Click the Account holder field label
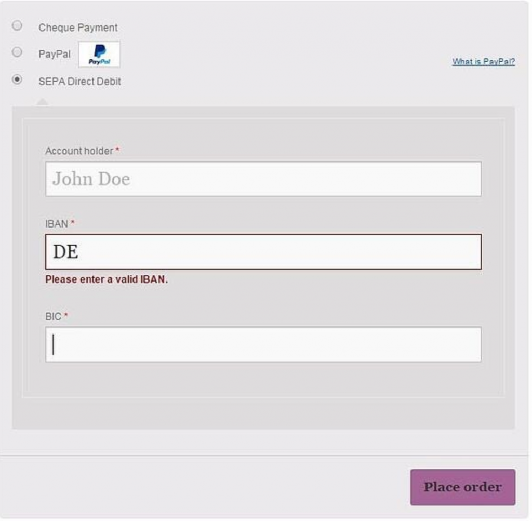Image resolution: width=532 pixels, height=521 pixels. (79, 151)
